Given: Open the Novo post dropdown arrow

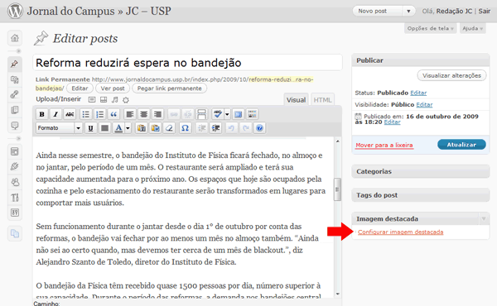Looking at the screenshot, I should (408, 11).
